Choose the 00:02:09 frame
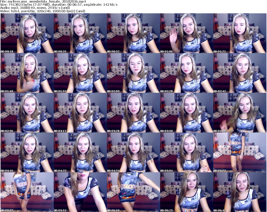Image resolution: width=267 pixels, height=212 pixels. (x=133, y=73)
